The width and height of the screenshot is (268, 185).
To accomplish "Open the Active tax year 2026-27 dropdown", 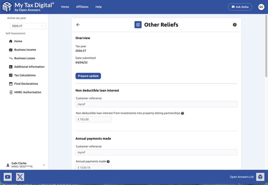I will pyautogui.click(x=28, y=26).
